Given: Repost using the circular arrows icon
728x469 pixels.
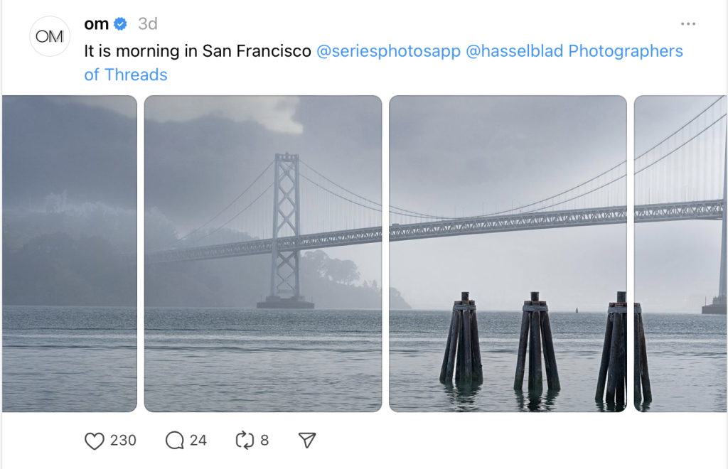Looking at the screenshot, I should click(245, 441).
